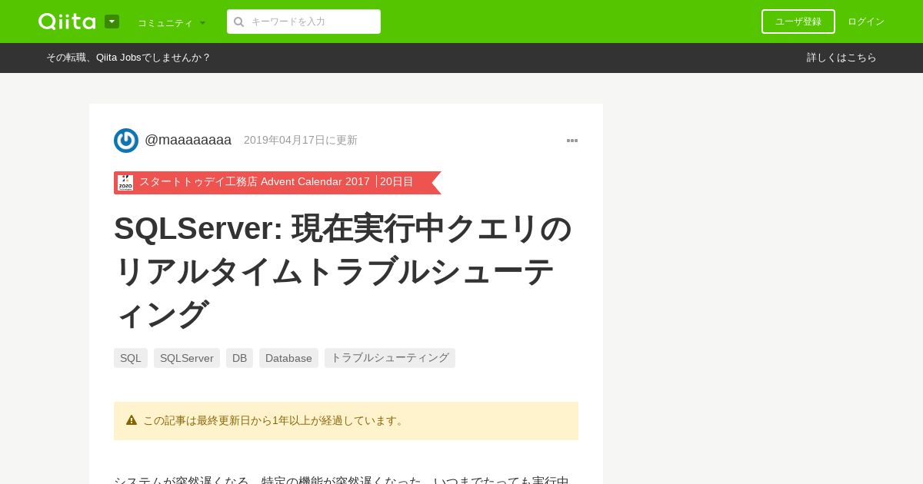
Task: Open スタートトゥデイ工務店 Advent Calendar 2017 link
Action: tap(255, 182)
